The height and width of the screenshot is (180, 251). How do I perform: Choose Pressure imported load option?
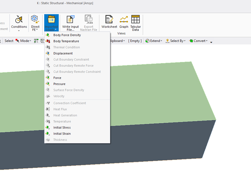(59, 84)
